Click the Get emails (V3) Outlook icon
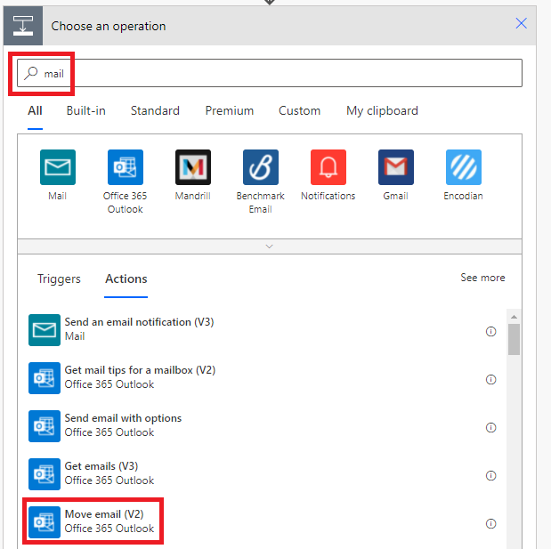The height and width of the screenshot is (549, 551). (x=45, y=474)
